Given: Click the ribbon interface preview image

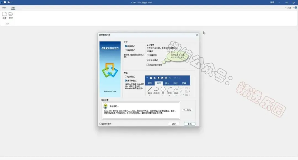Looking at the screenshot, I should click(167, 85).
